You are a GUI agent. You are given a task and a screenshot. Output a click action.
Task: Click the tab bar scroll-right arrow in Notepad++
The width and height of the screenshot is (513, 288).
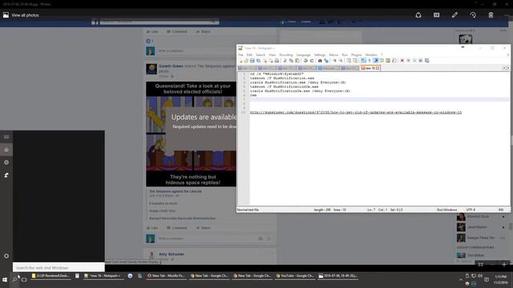[507, 68]
